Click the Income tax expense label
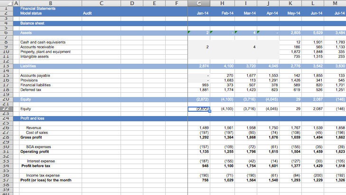Viewport: 346px width, 195px height. click(43, 175)
